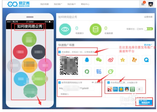The height and width of the screenshot is (112, 157).
Task: Share from PC using the Douban 豆 icon
Action: coord(132,89)
